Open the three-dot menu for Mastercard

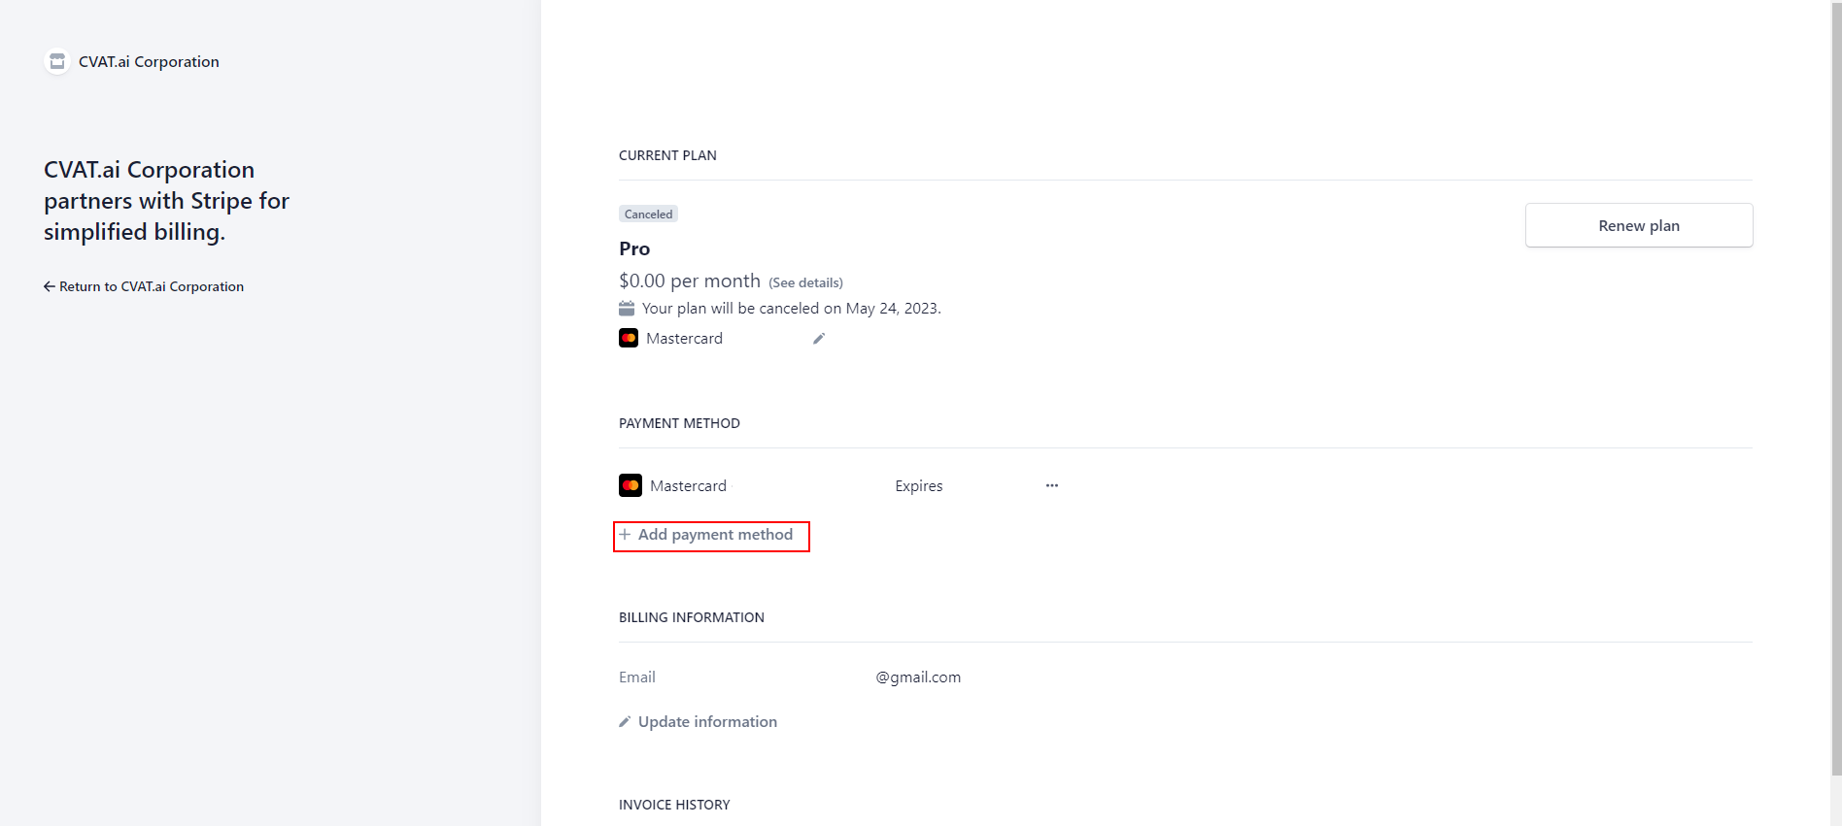click(x=1051, y=485)
